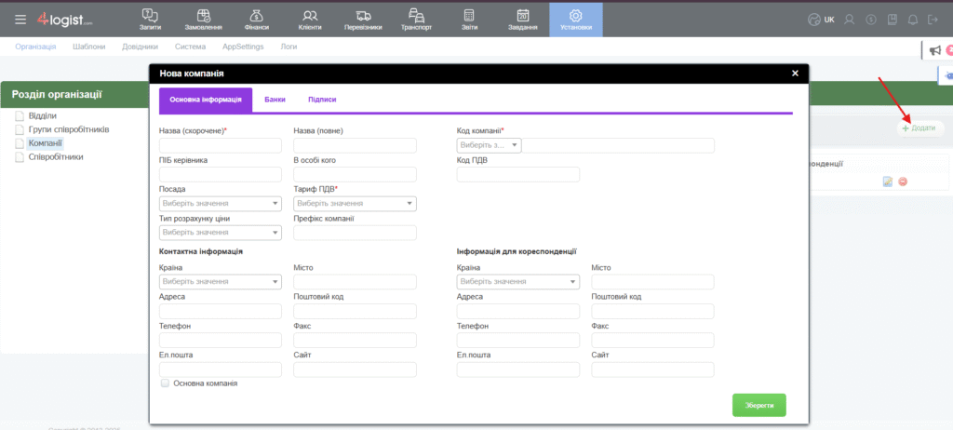
Task: Click the edit icon in company row
Action: [888, 181]
